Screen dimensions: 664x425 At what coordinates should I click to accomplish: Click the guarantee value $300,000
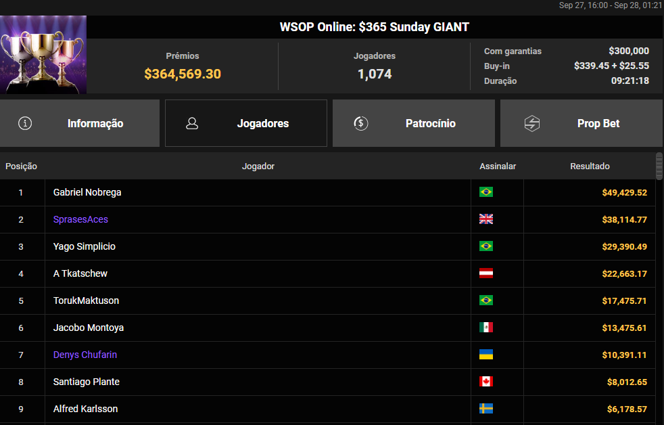[x=629, y=51]
